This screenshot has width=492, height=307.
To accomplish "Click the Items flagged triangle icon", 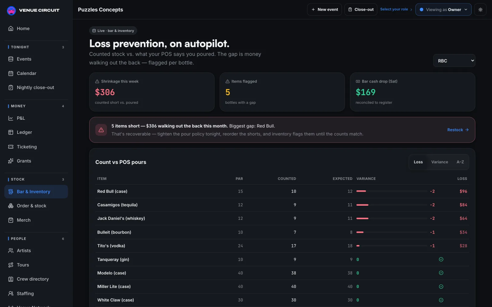I will point(228,81).
